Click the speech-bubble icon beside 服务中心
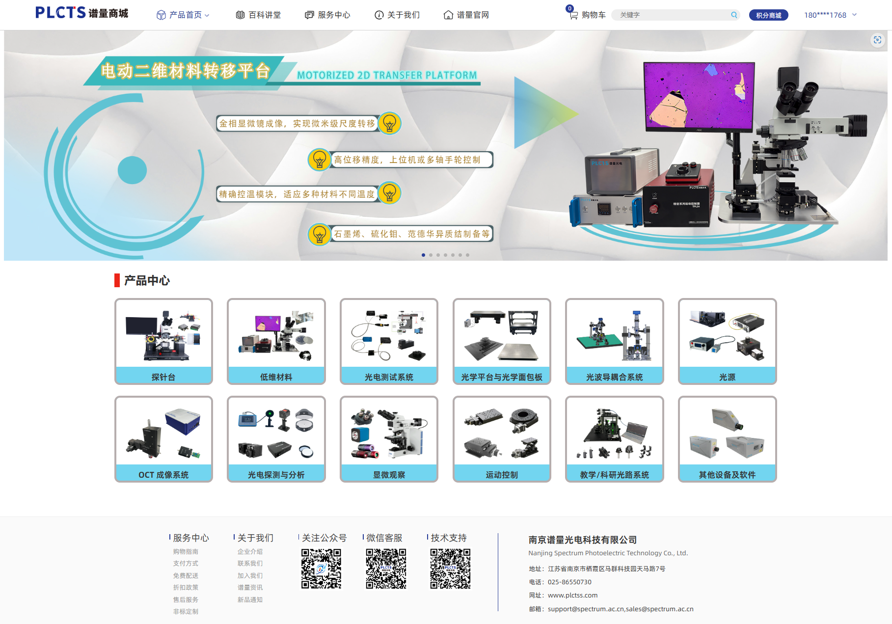The height and width of the screenshot is (624, 892). 309,15
